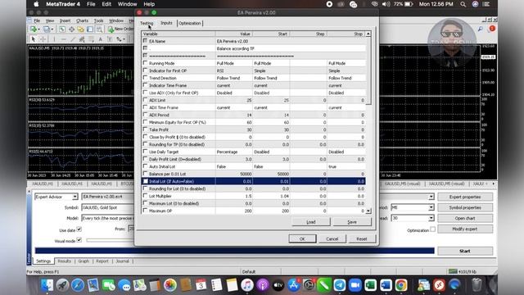Select the crosshair tool
The image size is (524, 295).
coord(43,39)
